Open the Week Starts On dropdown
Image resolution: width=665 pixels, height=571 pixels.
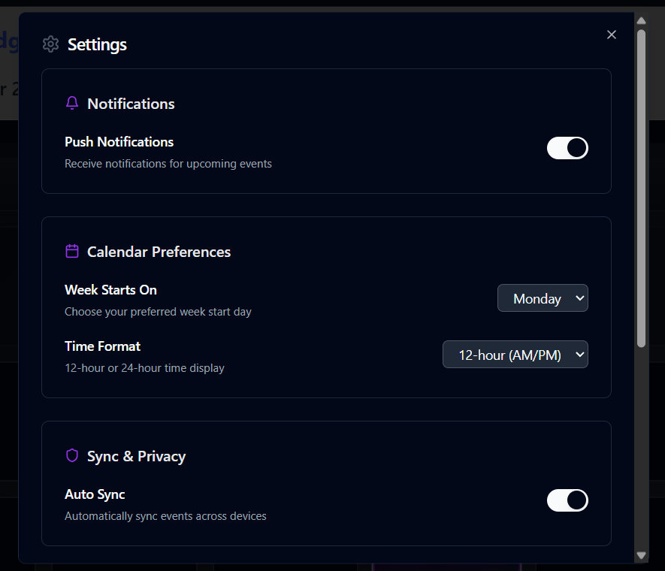click(543, 298)
